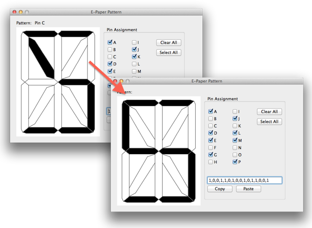Viewport: 312px width, 228px height.
Task: Enable pin M in back window
Action: pyautogui.click(x=134, y=71)
